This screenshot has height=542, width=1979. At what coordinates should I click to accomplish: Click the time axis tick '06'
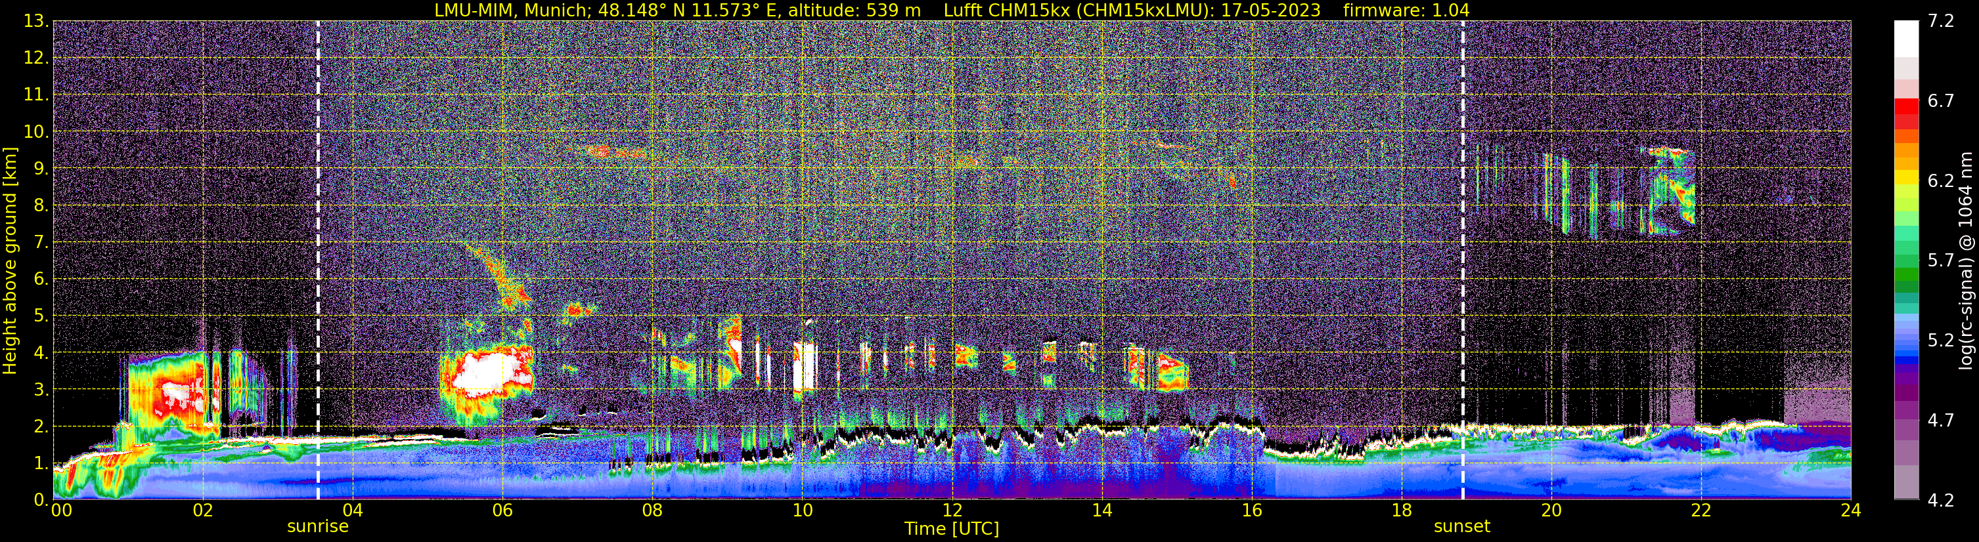click(x=502, y=511)
